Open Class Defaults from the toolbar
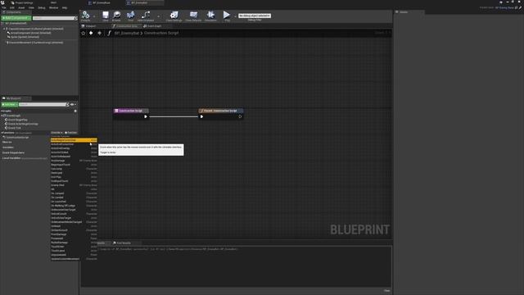 point(193,16)
